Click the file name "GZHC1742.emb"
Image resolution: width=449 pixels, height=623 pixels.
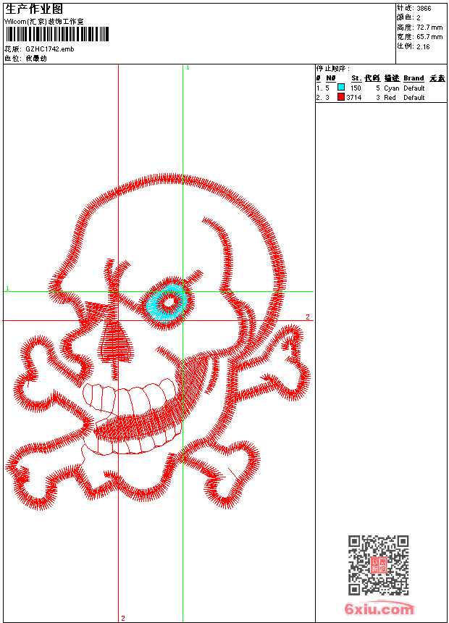[x=50, y=49]
